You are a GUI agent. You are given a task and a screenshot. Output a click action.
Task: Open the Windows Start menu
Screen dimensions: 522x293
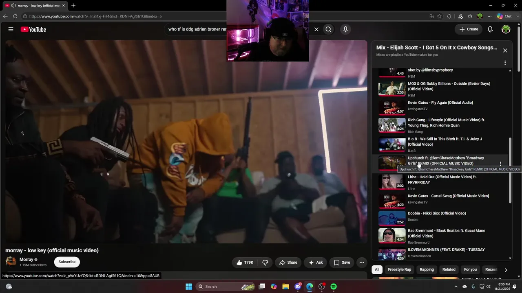tap(189, 286)
